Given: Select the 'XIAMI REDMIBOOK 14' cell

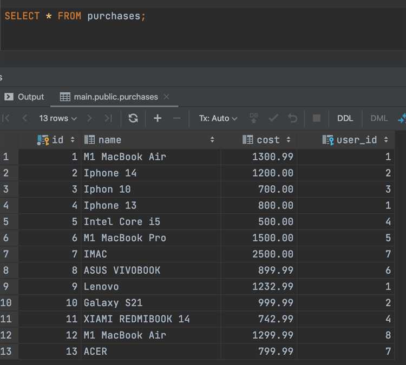Looking at the screenshot, I should [151, 319].
